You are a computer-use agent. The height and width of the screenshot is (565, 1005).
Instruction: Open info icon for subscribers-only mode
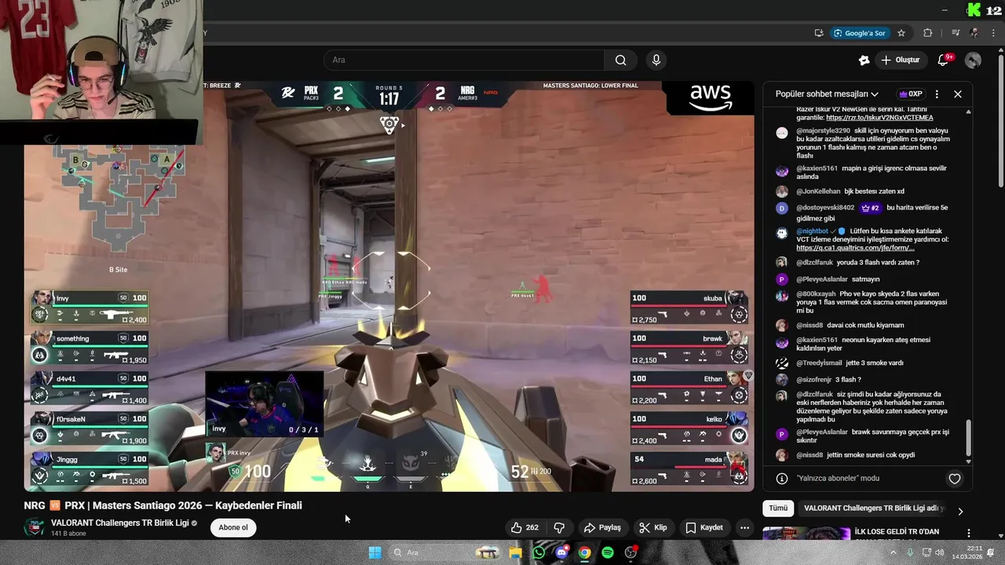[x=782, y=479]
